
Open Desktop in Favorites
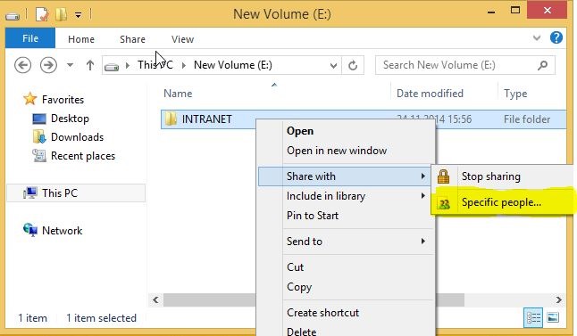pyautogui.click(x=70, y=119)
